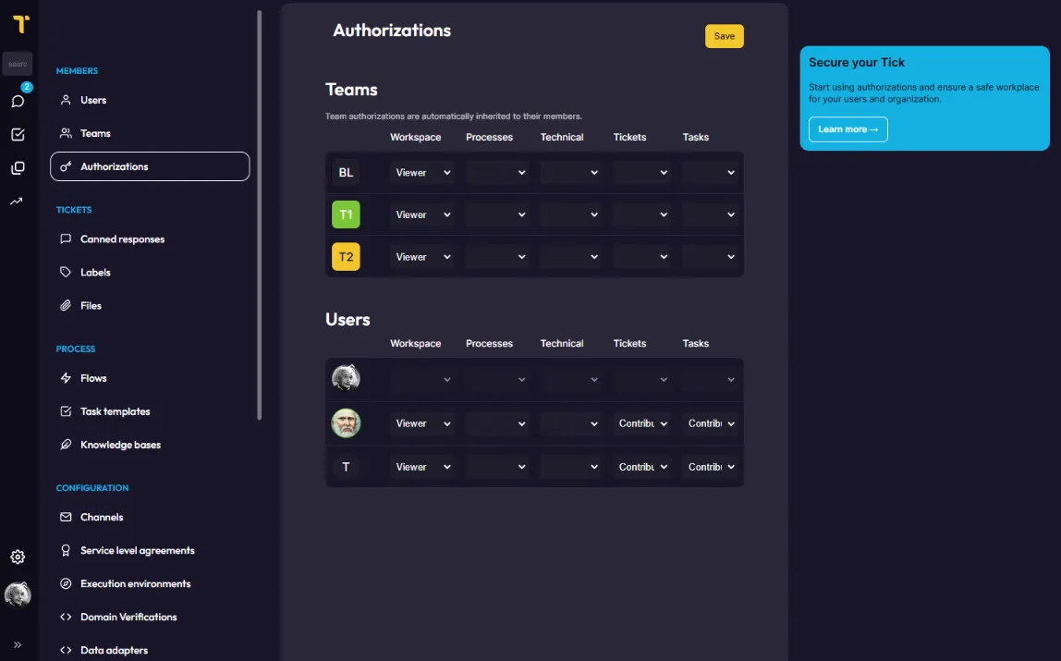Open Teams in Members section
The width and height of the screenshot is (1061, 661).
(x=150, y=133)
